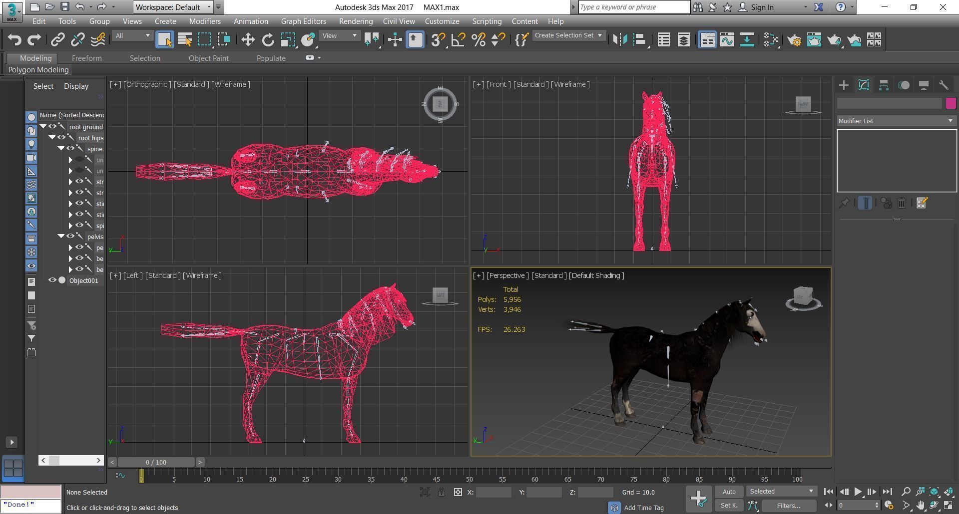Open the Create command panel plus tab
959x514 pixels.
[x=844, y=85]
